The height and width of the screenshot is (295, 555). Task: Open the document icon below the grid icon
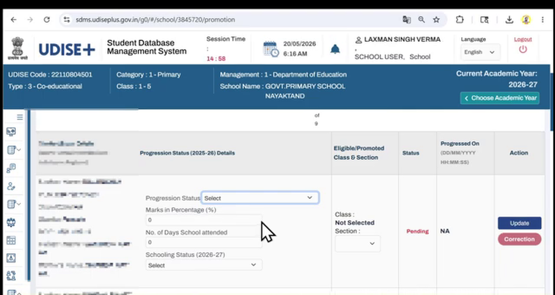point(11,258)
